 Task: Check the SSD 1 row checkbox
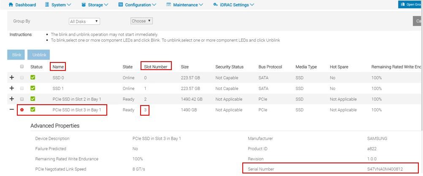point(22,88)
